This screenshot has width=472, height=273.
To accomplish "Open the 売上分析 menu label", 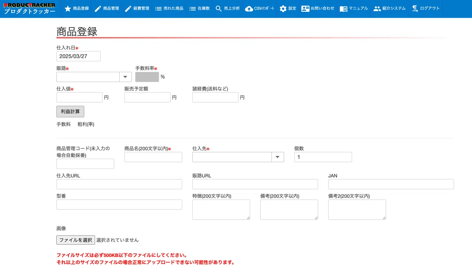I will [232, 9].
